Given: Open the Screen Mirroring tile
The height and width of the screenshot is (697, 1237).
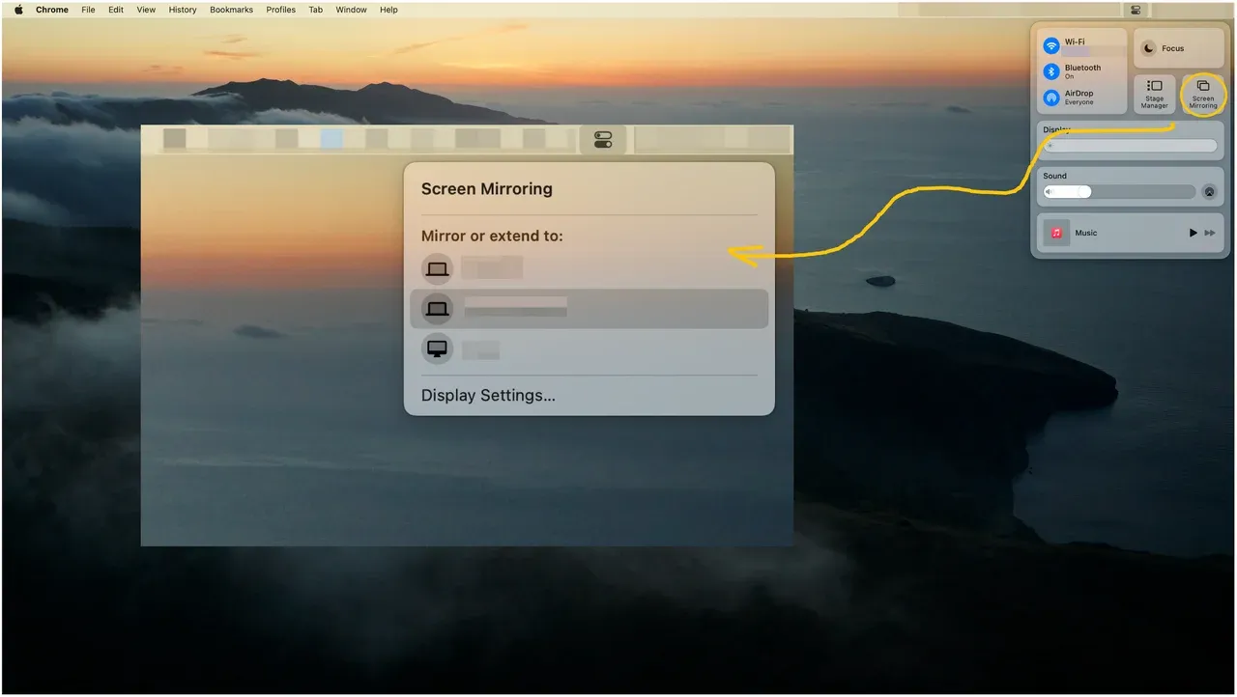Looking at the screenshot, I should [x=1203, y=95].
